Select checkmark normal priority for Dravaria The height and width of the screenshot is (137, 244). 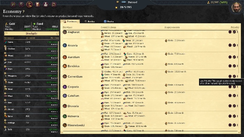coord(234,106)
